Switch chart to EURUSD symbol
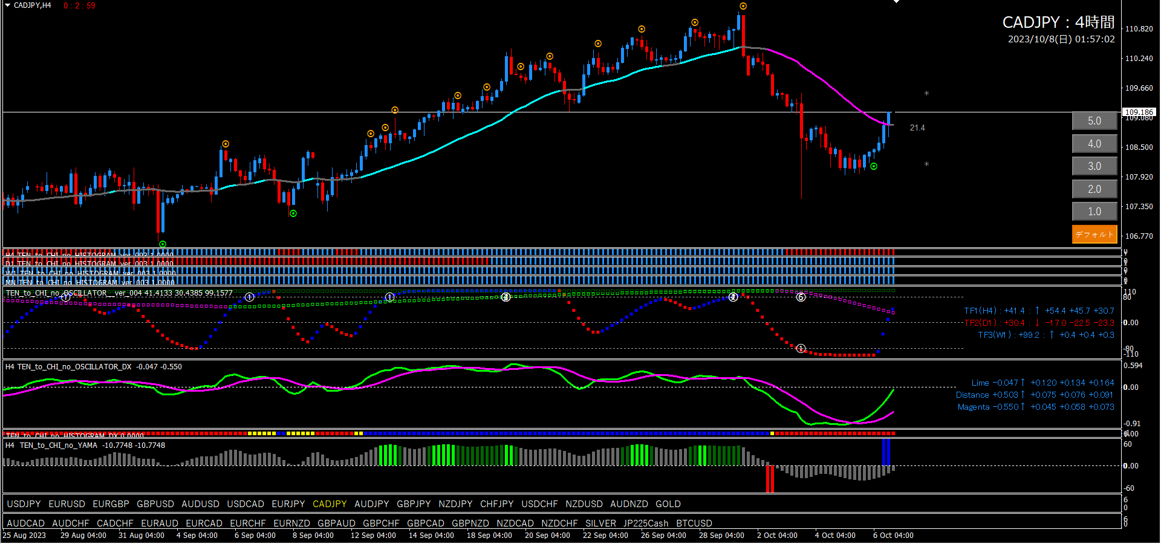This screenshot has height=544, width=1161. (x=67, y=504)
